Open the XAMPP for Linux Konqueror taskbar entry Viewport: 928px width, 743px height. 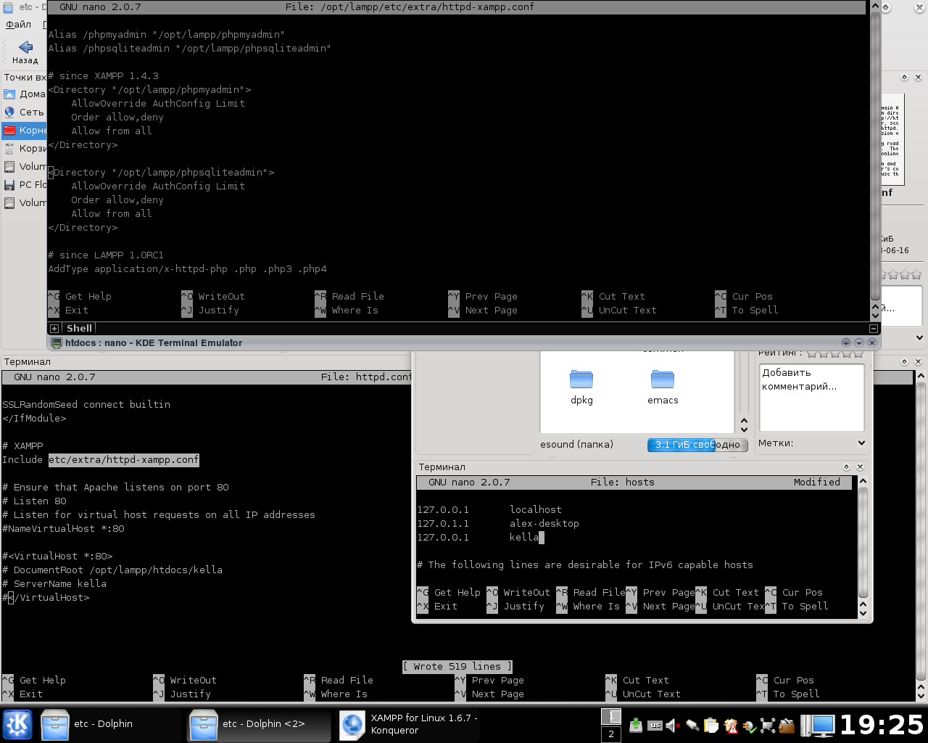407,724
